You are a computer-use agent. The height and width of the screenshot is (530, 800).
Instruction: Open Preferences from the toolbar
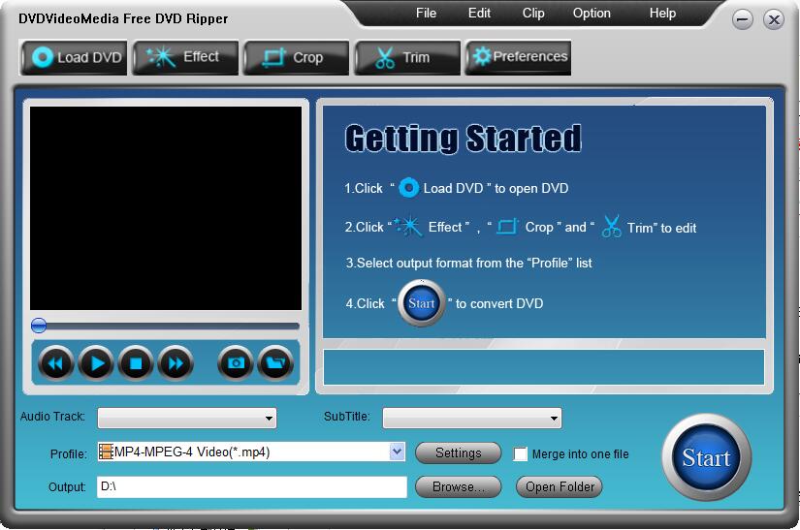point(519,57)
